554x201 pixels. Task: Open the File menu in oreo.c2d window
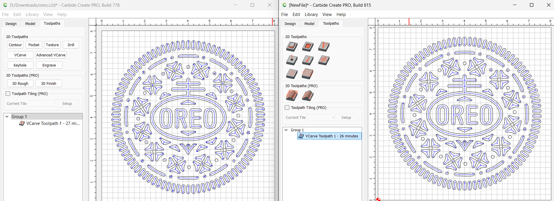coord(5,14)
